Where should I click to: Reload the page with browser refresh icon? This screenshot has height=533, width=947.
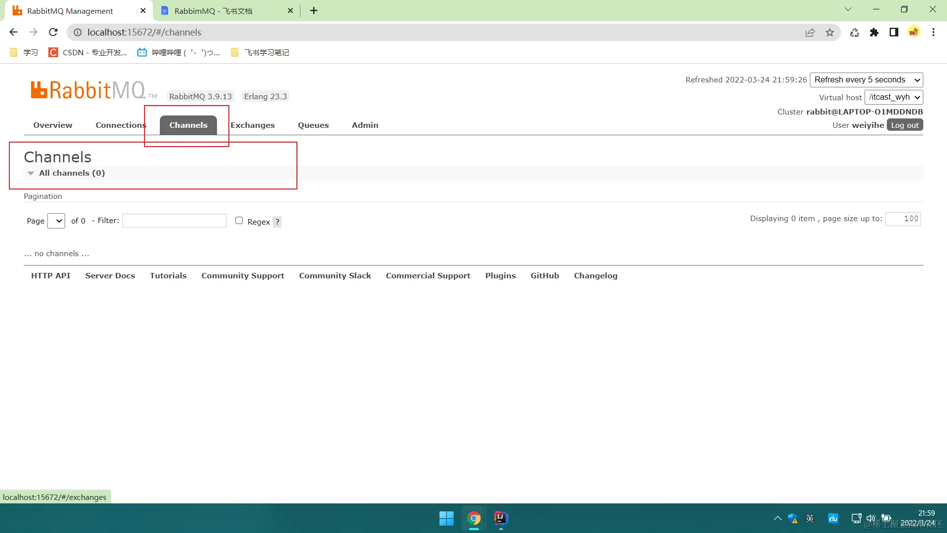tap(53, 32)
